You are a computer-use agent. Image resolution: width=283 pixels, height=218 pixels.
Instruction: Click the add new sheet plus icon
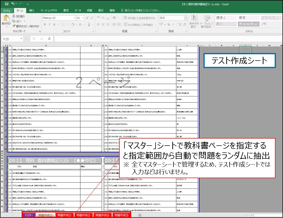[140, 215]
